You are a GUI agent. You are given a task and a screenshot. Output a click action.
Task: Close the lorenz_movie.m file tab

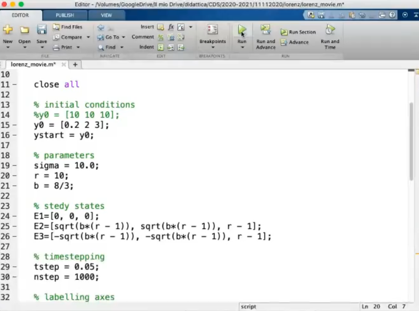point(64,65)
